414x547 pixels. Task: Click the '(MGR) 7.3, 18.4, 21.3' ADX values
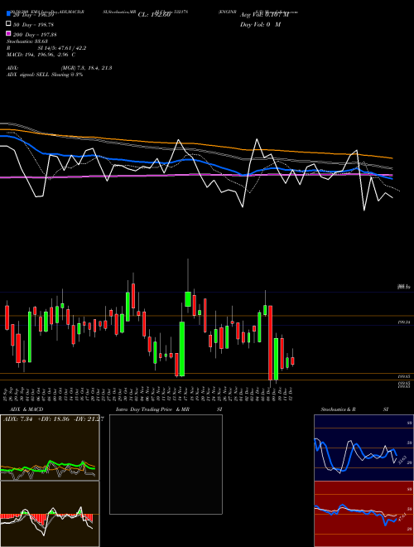point(86,68)
